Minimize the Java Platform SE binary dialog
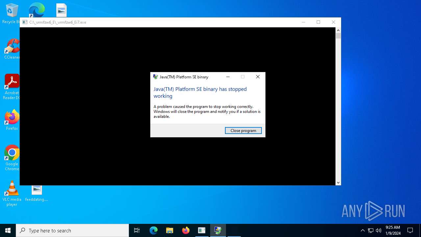Image resolution: width=421 pixels, height=237 pixels. (x=228, y=77)
